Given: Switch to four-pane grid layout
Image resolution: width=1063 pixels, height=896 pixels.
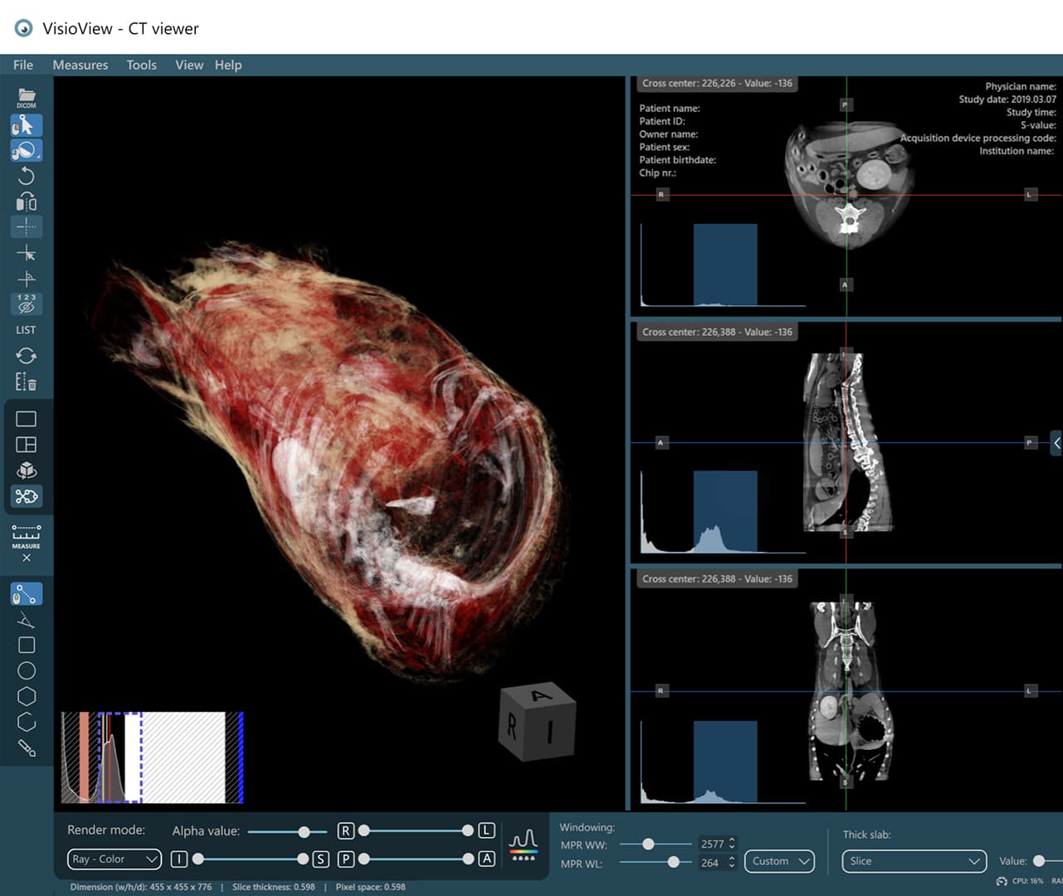Looking at the screenshot, I should tap(27, 445).
